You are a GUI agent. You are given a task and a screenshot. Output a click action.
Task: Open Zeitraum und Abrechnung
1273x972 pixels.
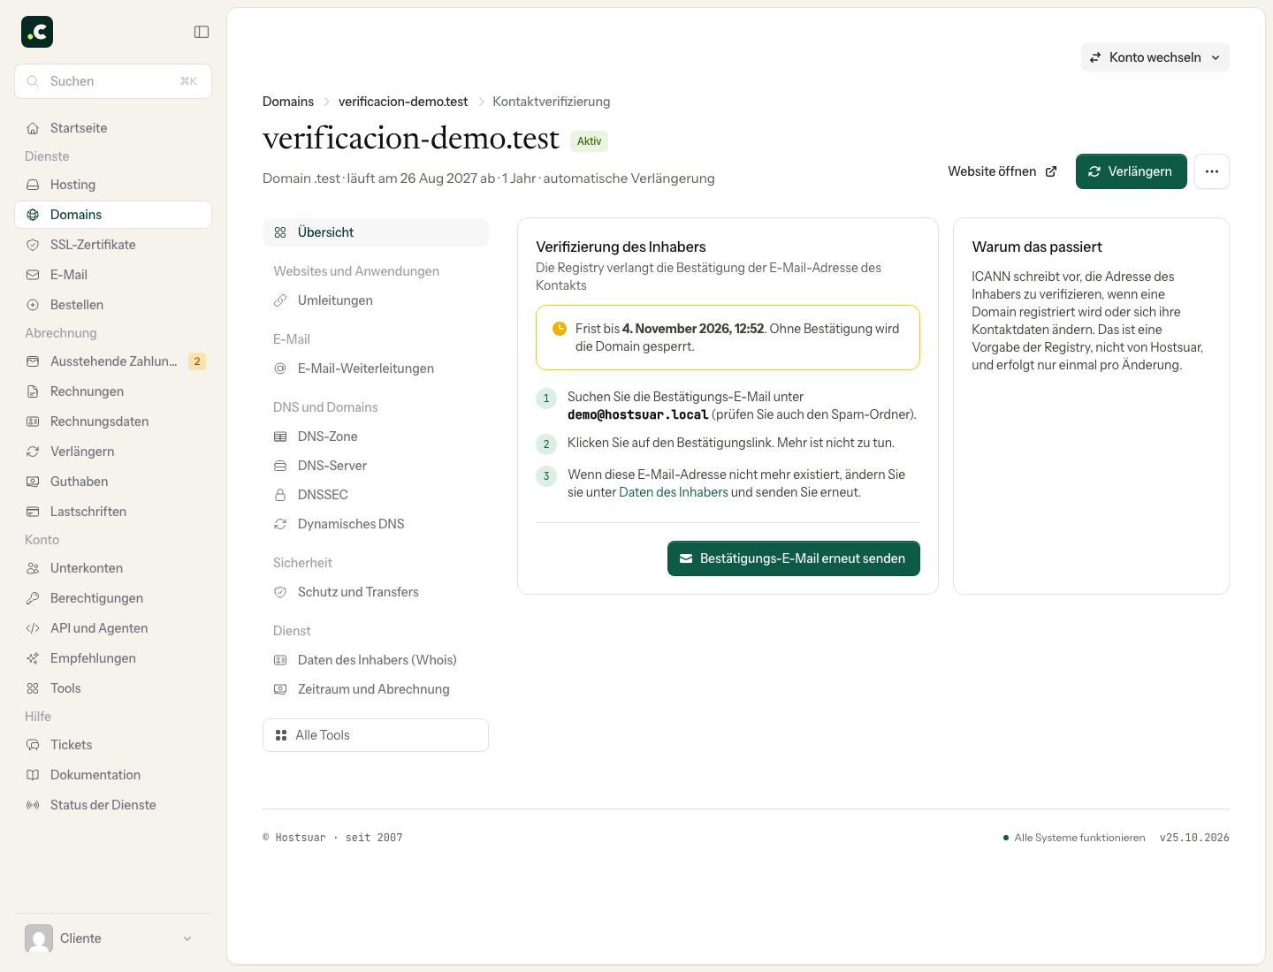[376, 689]
